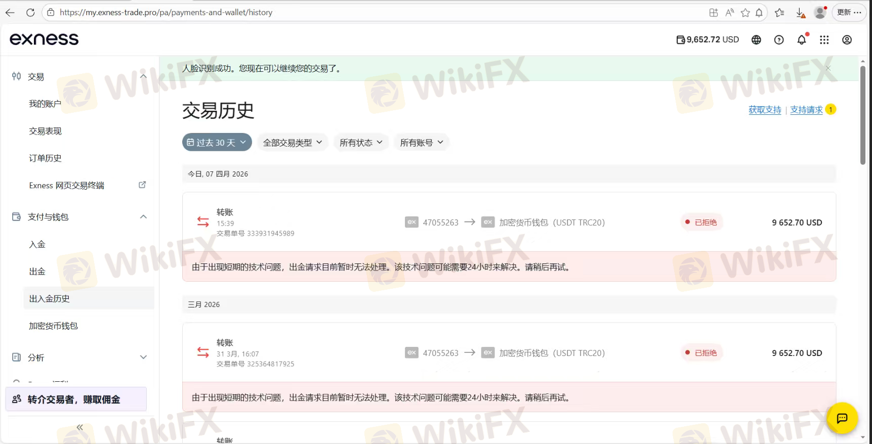Open 交易表现 in sidebar
The width and height of the screenshot is (872, 444).
coord(45,131)
